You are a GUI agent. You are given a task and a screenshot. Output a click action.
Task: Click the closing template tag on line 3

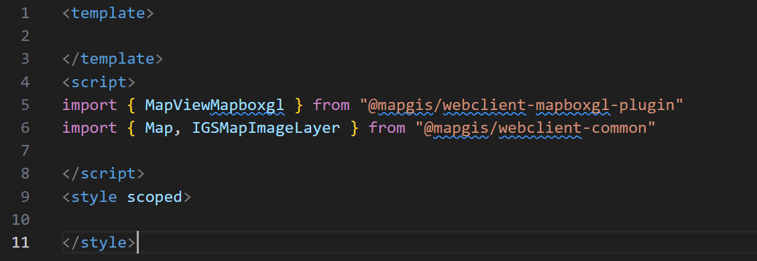point(113,59)
